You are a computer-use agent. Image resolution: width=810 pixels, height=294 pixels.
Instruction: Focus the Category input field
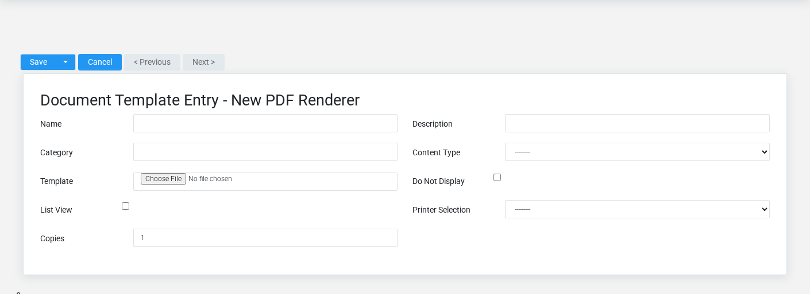265,152
